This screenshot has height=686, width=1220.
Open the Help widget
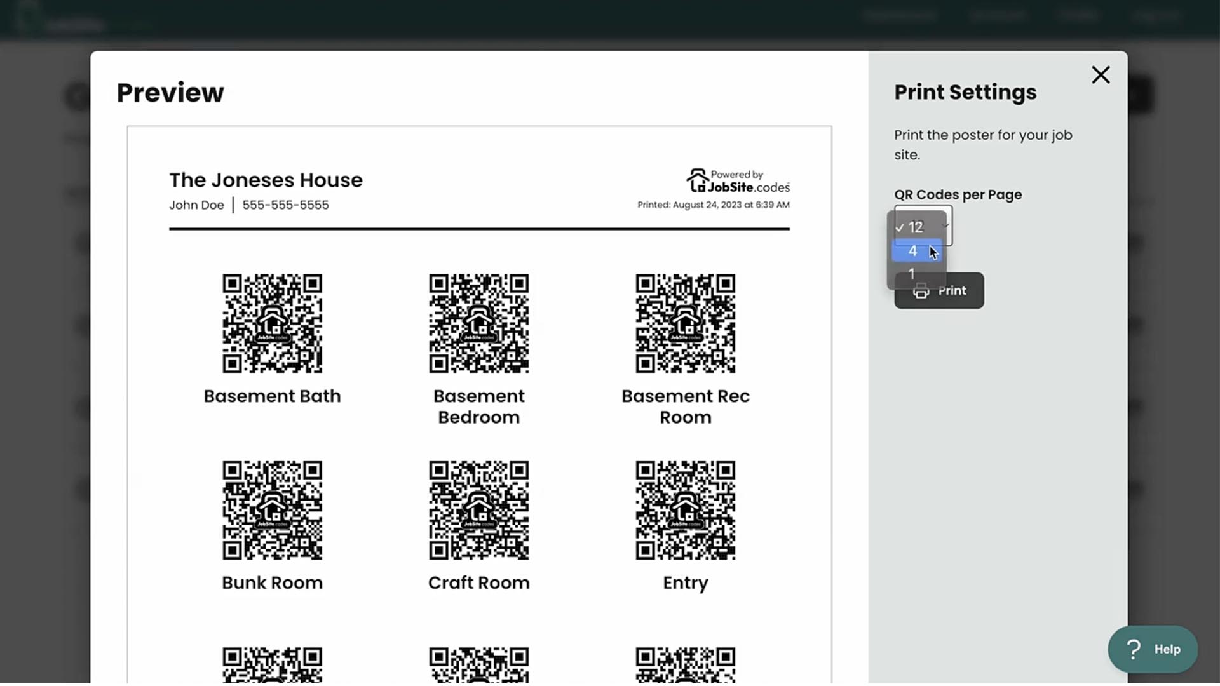coord(1153,649)
